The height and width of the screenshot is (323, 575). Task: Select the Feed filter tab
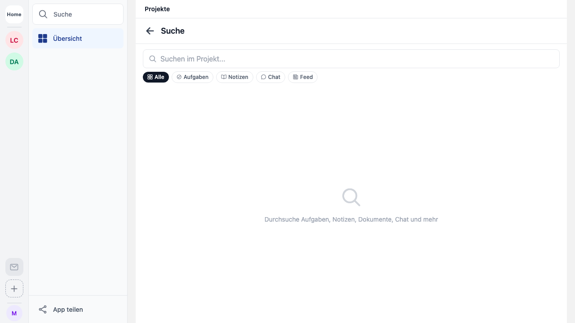coord(302,77)
